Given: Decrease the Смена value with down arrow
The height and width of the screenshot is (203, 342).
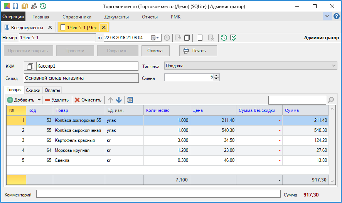Looking at the screenshot, I should (216, 79).
